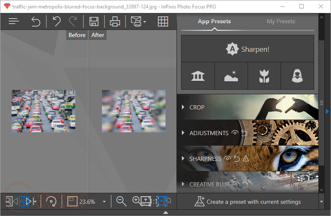Open the zoom percentage dropdown arrow
The height and width of the screenshot is (216, 331).
coord(104,202)
